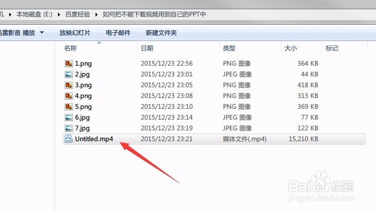376x211 pixels.
Task: Click the date 2015/12/23 22:56
Action: [166, 64]
